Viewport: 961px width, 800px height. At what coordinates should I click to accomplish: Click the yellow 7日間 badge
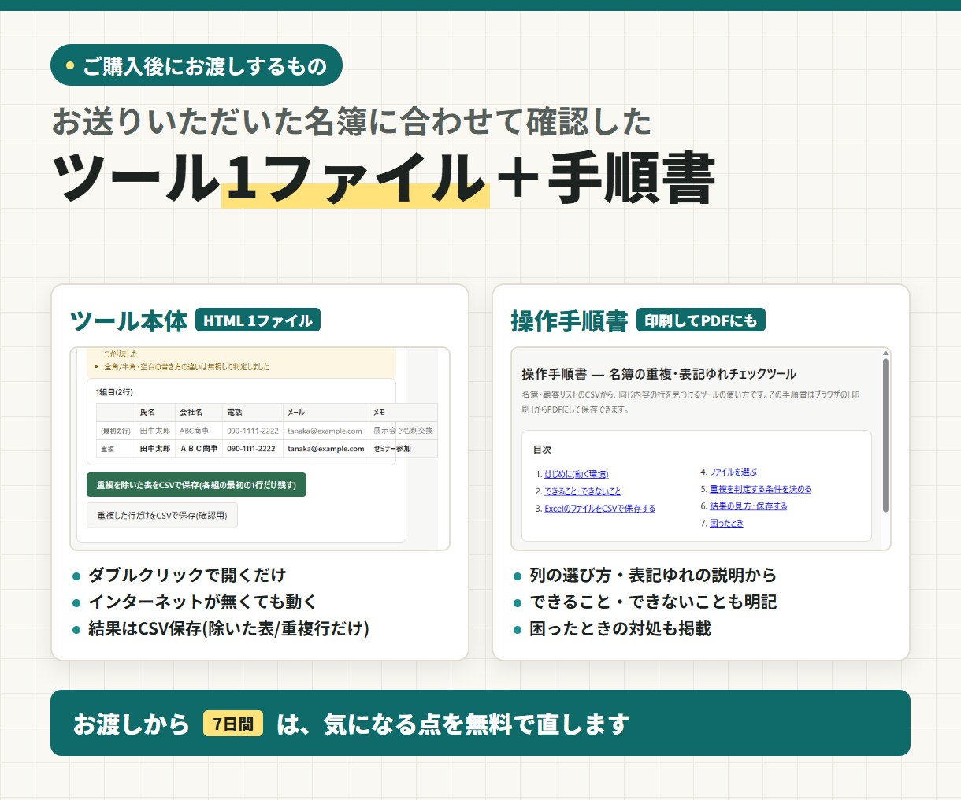click(233, 724)
